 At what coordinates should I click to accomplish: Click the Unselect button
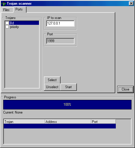[52, 87]
